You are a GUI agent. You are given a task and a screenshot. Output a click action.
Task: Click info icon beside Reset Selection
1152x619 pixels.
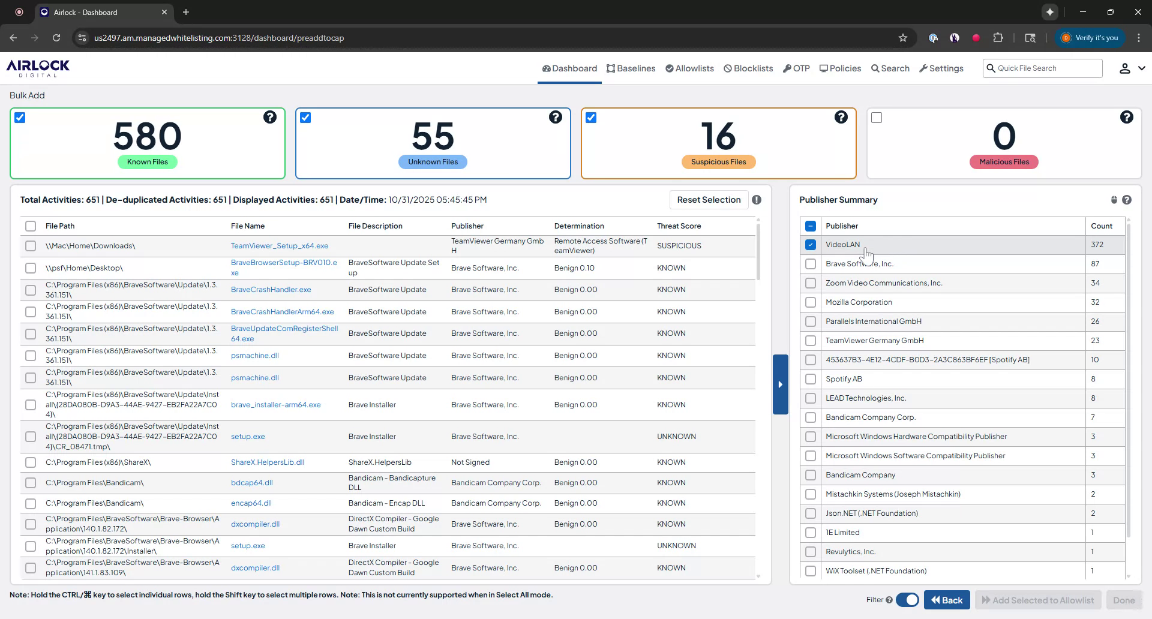coord(757,200)
